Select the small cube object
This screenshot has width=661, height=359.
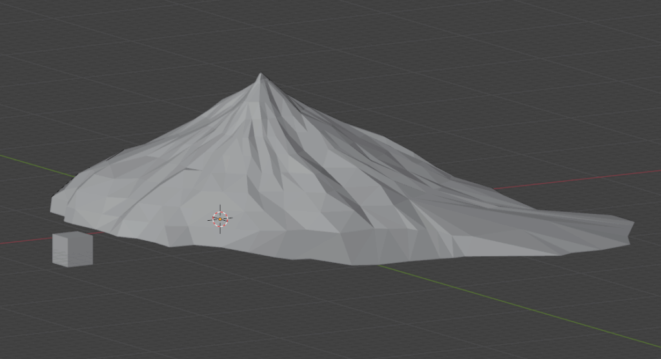(72, 250)
